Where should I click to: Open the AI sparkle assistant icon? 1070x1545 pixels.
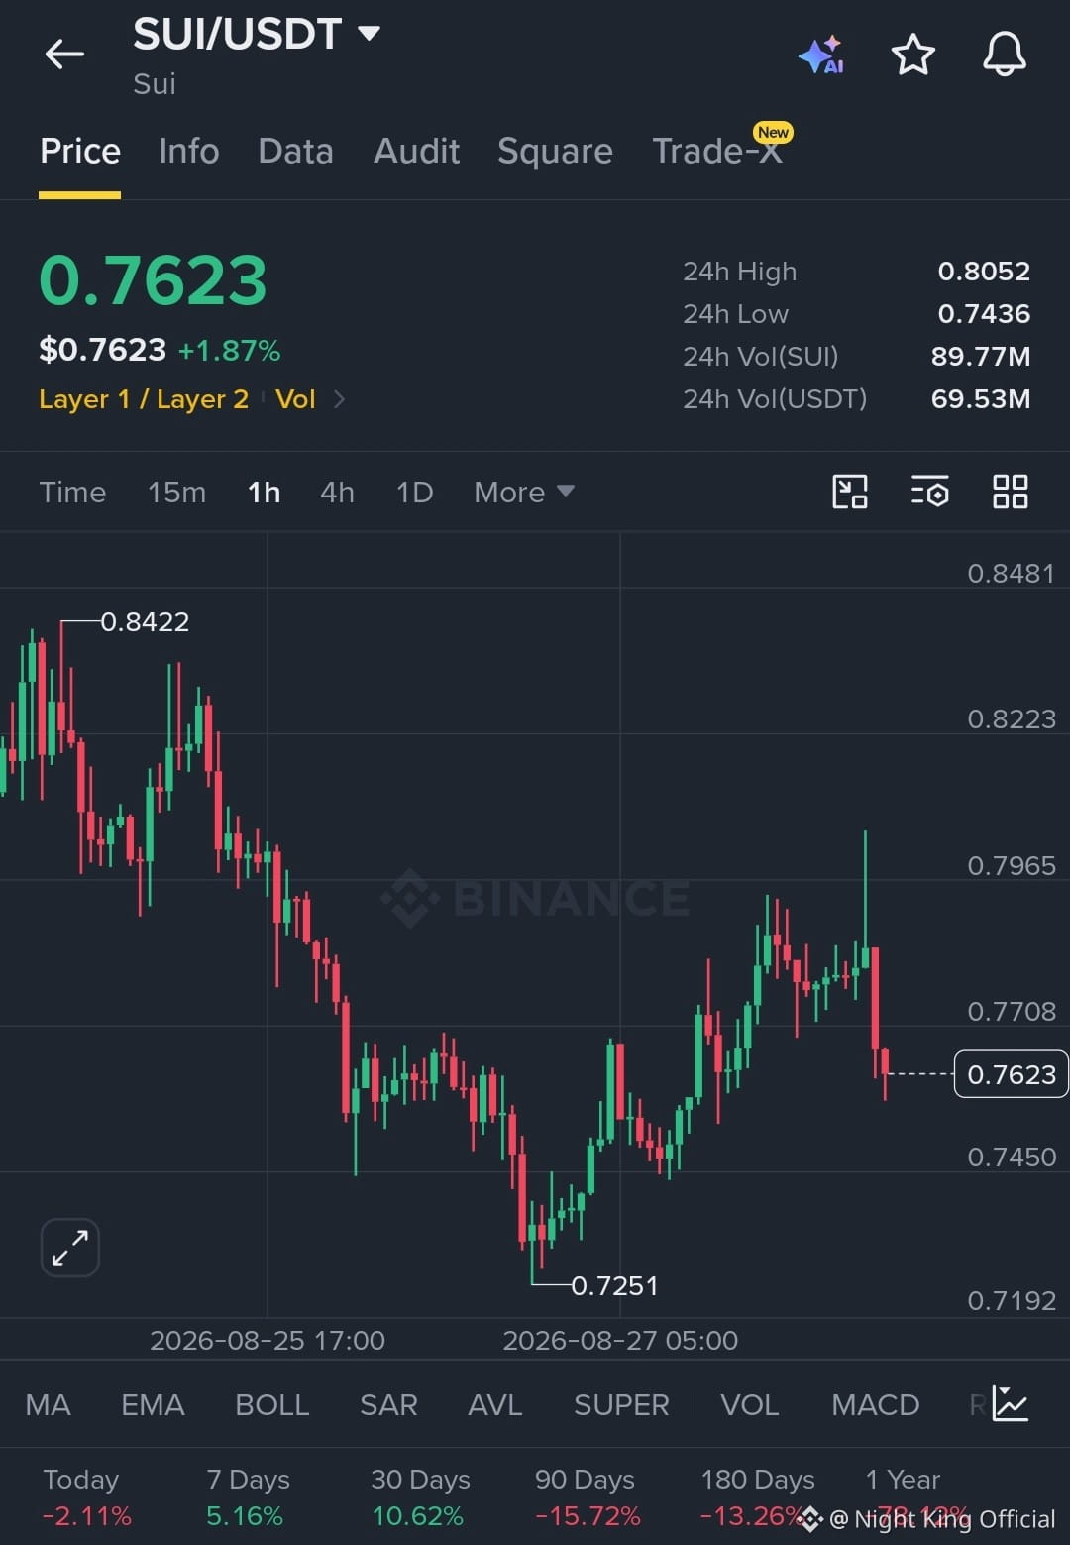click(x=821, y=55)
